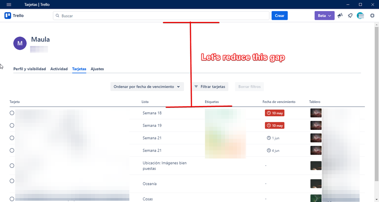Screen dimensions: 379x202
Task: Click the Tablero column header
Action: point(315,102)
